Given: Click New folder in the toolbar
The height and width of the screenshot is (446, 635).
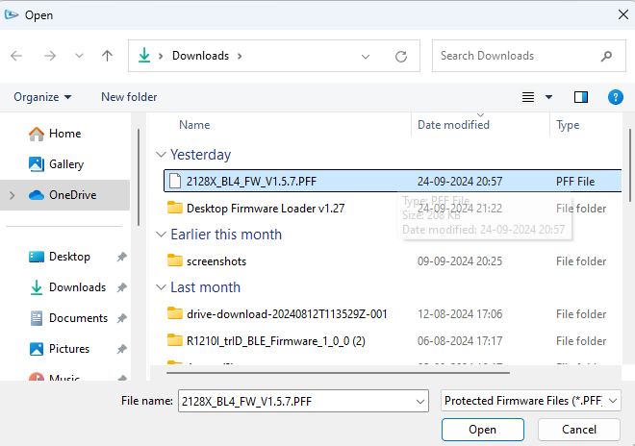Looking at the screenshot, I should [129, 97].
